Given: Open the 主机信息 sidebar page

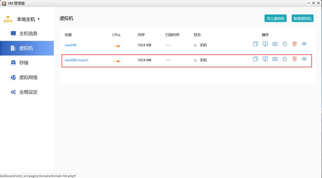Looking at the screenshot, I should (28, 33).
